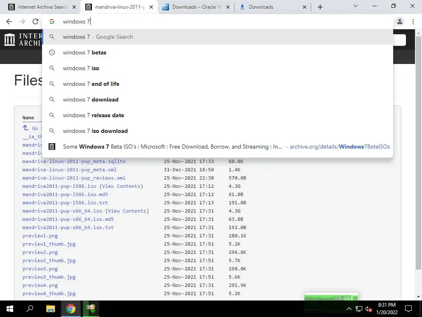422x317 pixels.
Task: Click the Chrome taskbar icon
Action: 70,309
